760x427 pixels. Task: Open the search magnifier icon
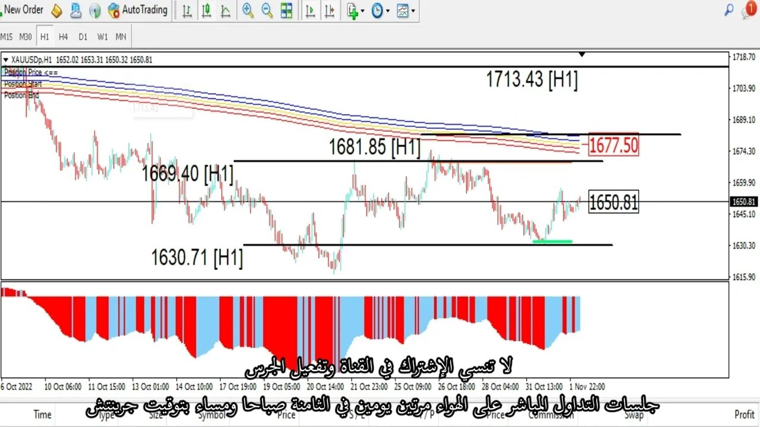point(729,9)
